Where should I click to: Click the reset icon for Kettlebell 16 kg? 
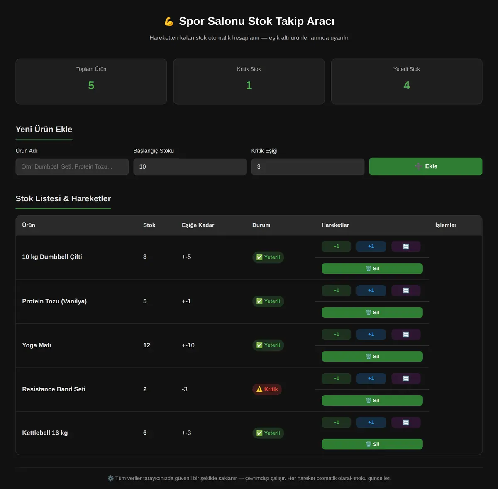(x=406, y=423)
